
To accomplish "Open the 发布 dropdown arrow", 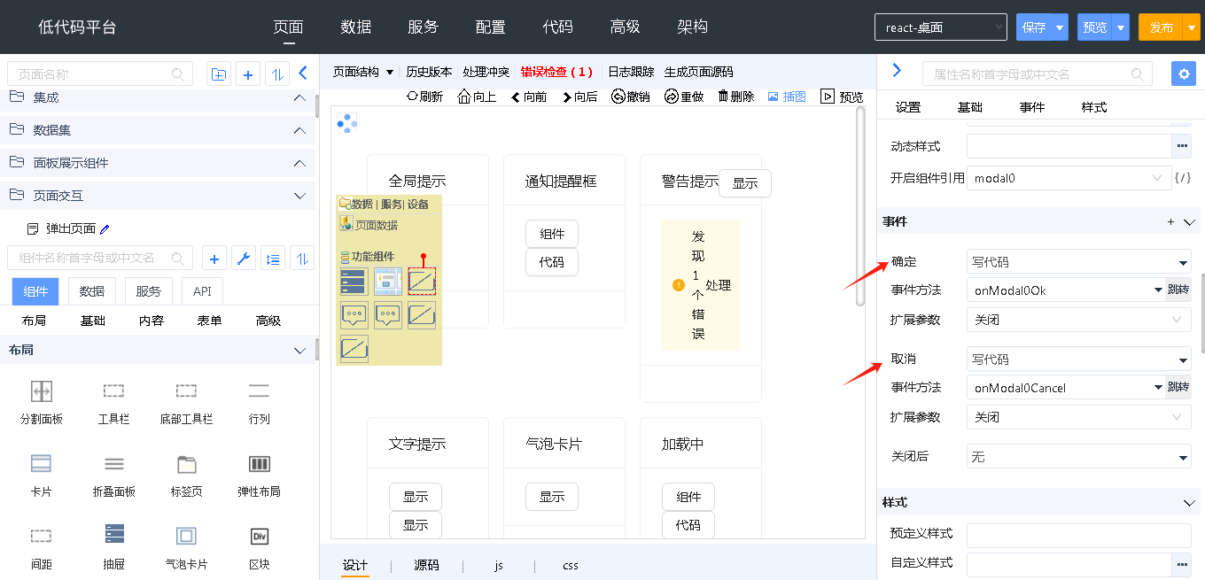I will point(1191,27).
